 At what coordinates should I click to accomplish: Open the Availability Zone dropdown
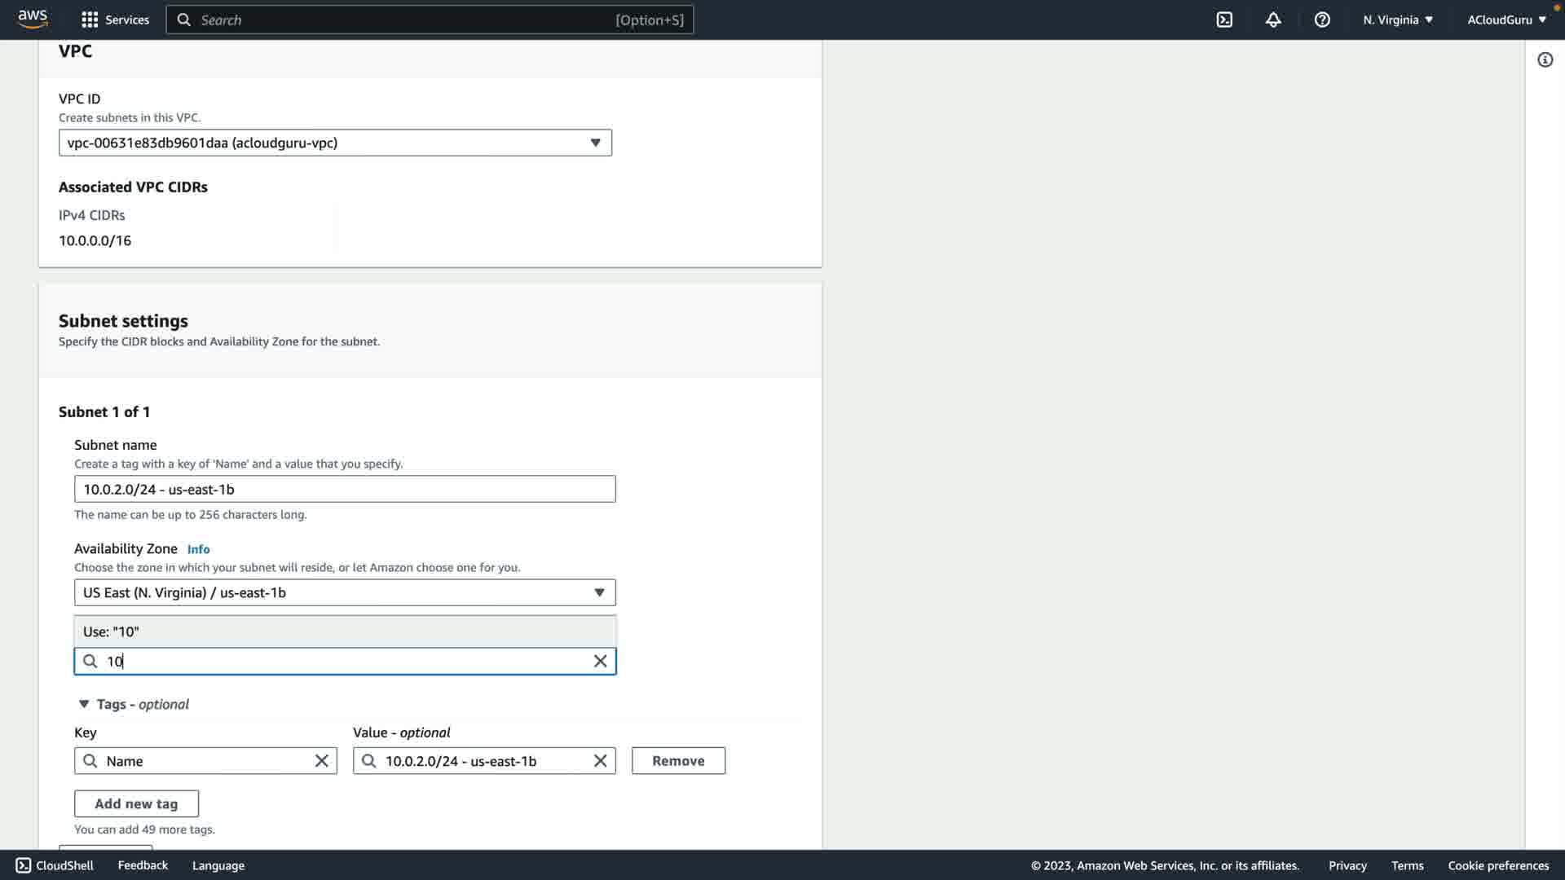coord(345,592)
